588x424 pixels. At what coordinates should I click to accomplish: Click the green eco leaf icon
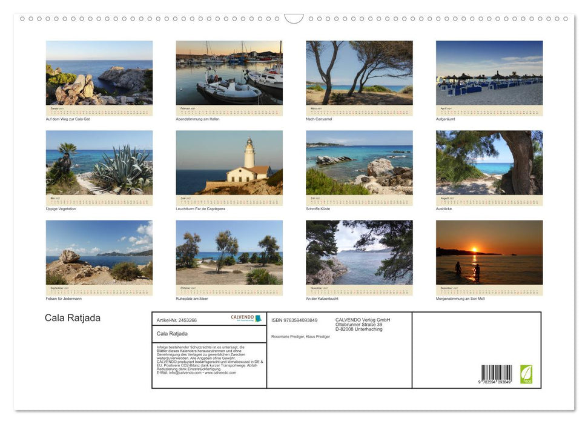[526, 374]
